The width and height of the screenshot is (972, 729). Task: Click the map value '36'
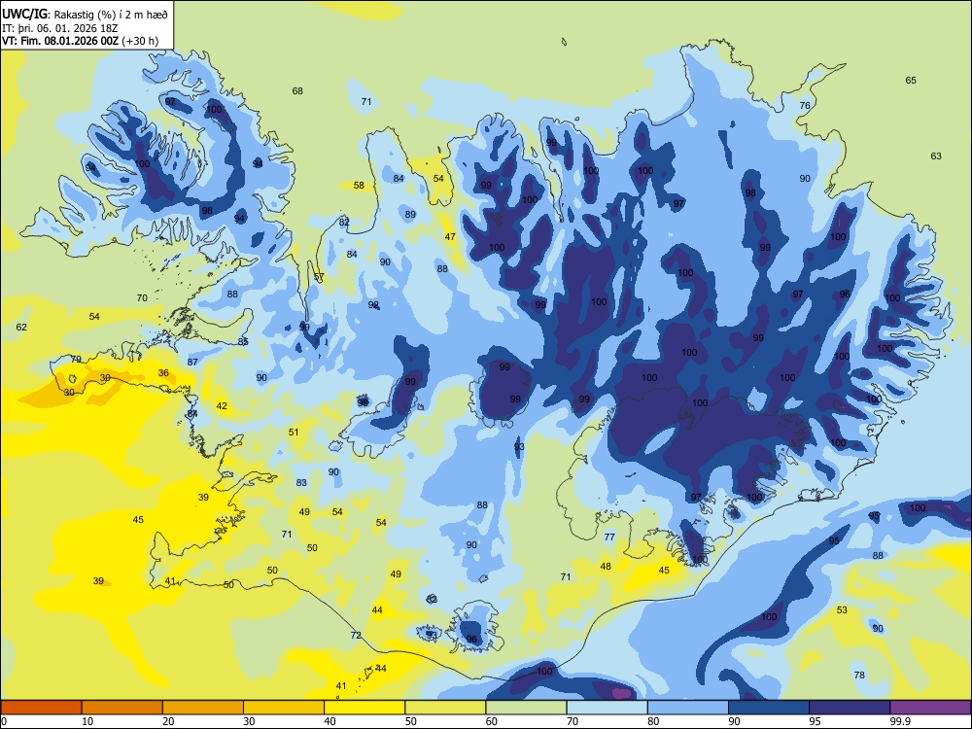pos(163,373)
